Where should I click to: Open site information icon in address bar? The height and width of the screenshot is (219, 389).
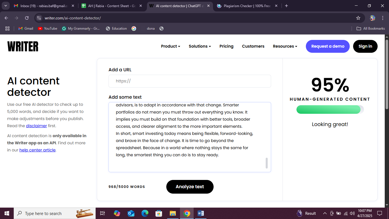(x=39, y=18)
